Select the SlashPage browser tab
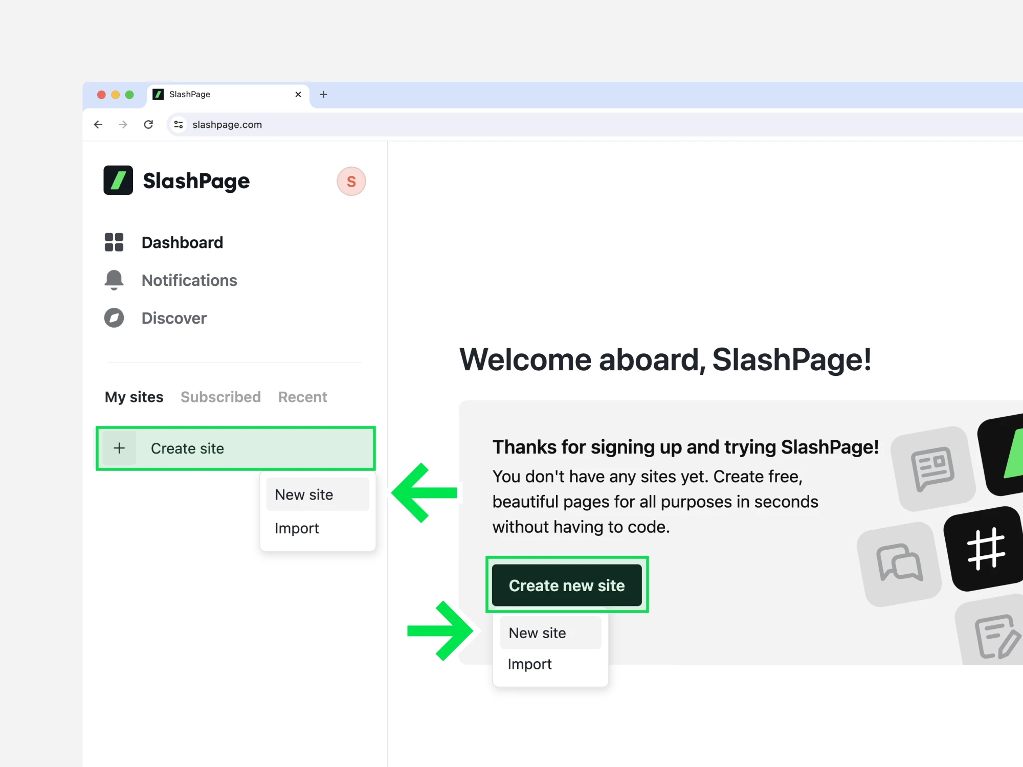The width and height of the screenshot is (1023, 767). pos(228,95)
